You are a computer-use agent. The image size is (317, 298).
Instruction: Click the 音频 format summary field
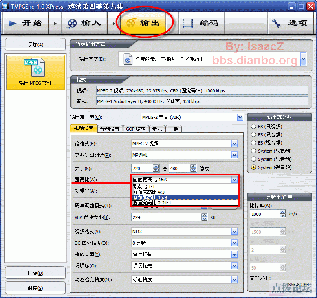tap(202, 101)
